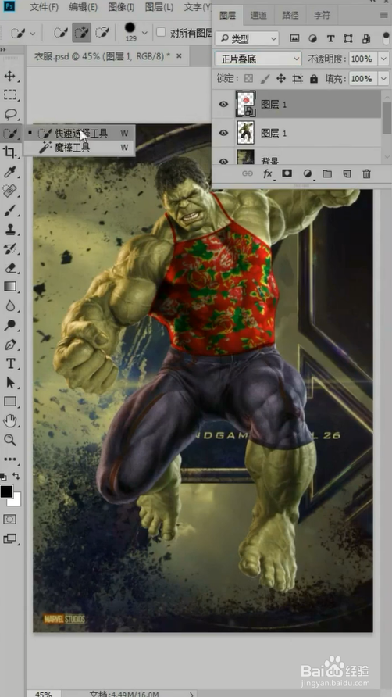Select the History Brush tool

pyautogui.click(x=10, y=248)
